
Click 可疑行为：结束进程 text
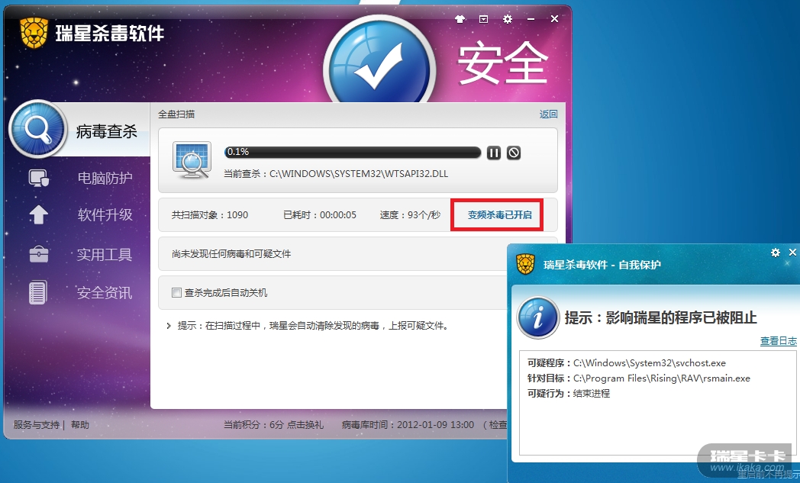(x=569, y=394)
